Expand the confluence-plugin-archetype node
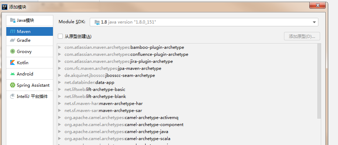This screenshot has height=145, width=338. (60, 54)
